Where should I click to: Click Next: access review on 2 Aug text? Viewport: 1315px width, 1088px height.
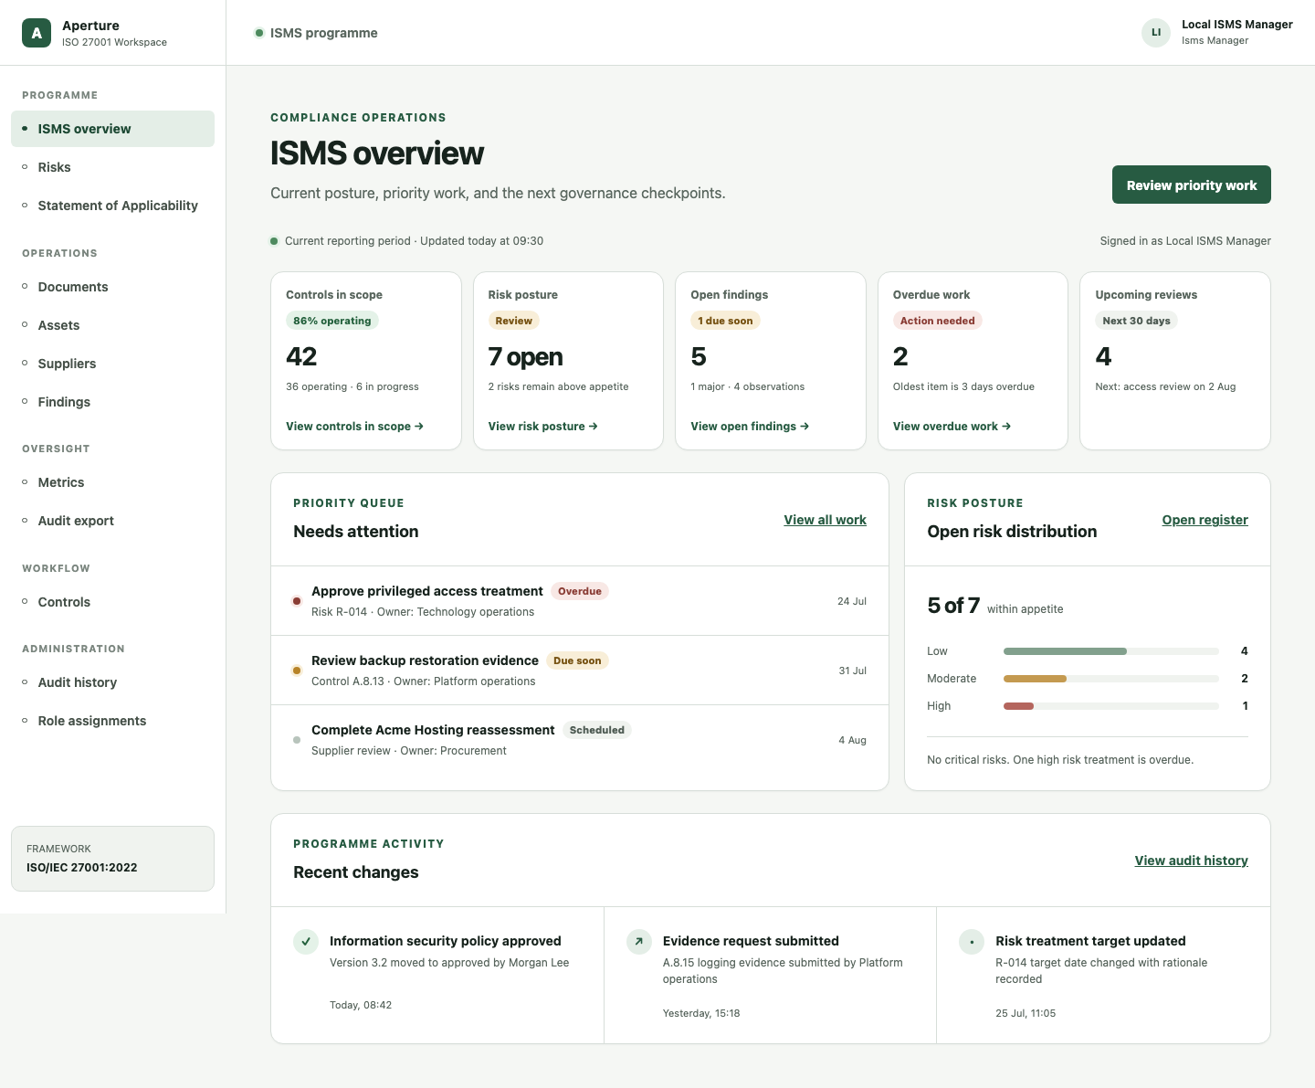(1165, 386)
